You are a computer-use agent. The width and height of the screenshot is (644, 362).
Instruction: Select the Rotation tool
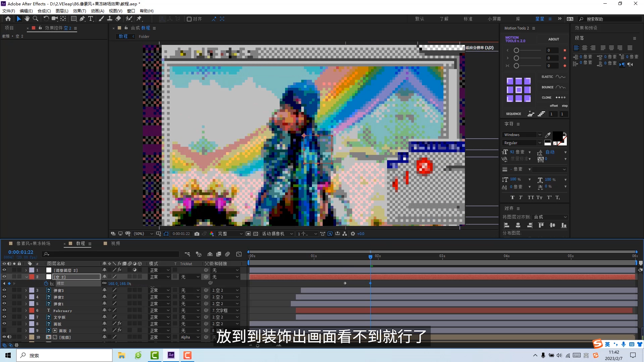coord(46,19)
